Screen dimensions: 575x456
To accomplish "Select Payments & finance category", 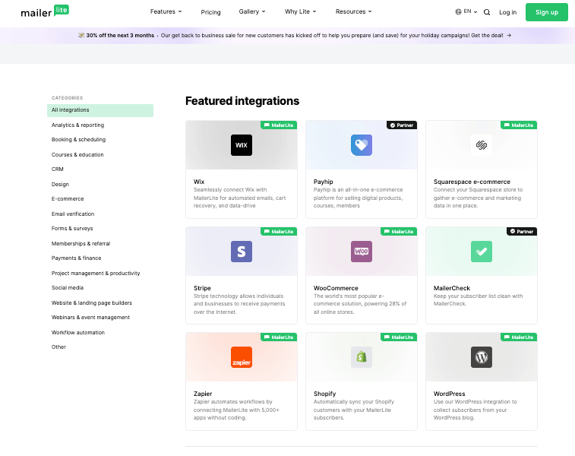I will pos(76,258).
